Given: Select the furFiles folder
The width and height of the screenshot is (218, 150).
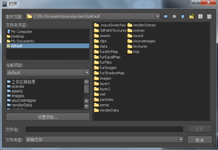Looking at the screenshot, I should point(103,62).
